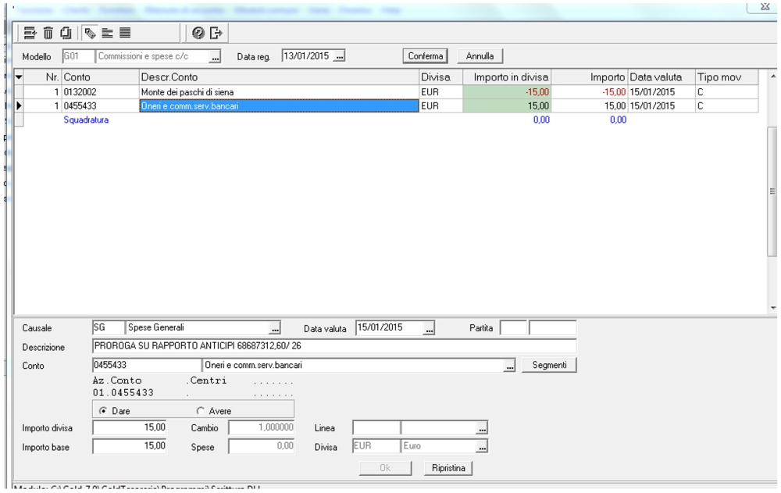Open the Causale lookup ellipsis button
This screenshot has height=493, width=781.
point(275,328)
